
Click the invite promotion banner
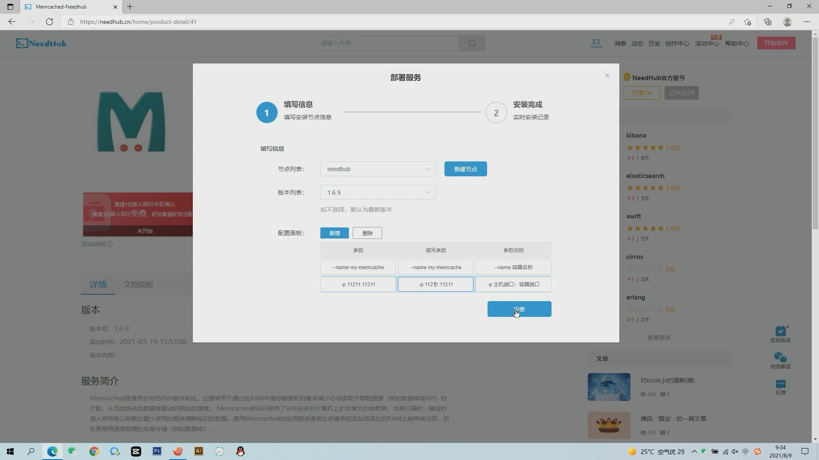(138, 214)
